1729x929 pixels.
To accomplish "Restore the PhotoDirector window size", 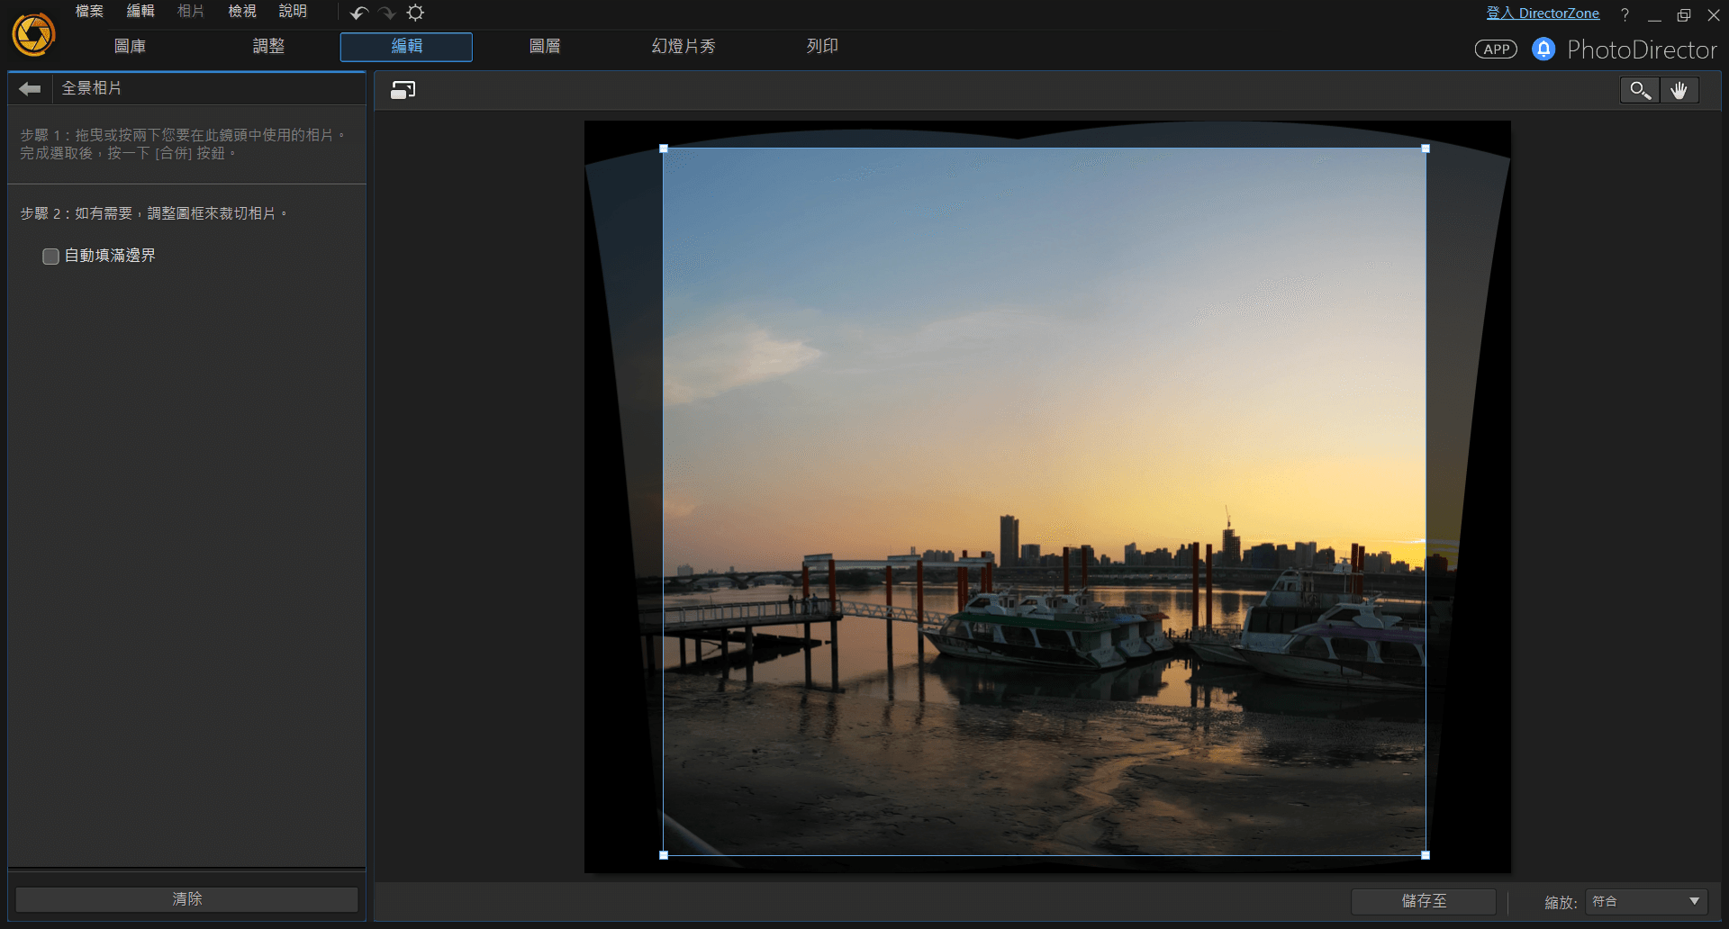I will pos(1684,15).
